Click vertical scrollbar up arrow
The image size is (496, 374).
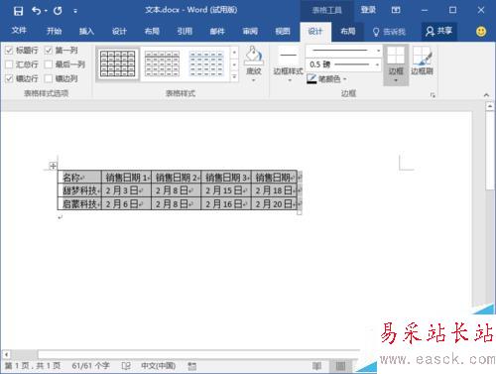pos(490,106)
